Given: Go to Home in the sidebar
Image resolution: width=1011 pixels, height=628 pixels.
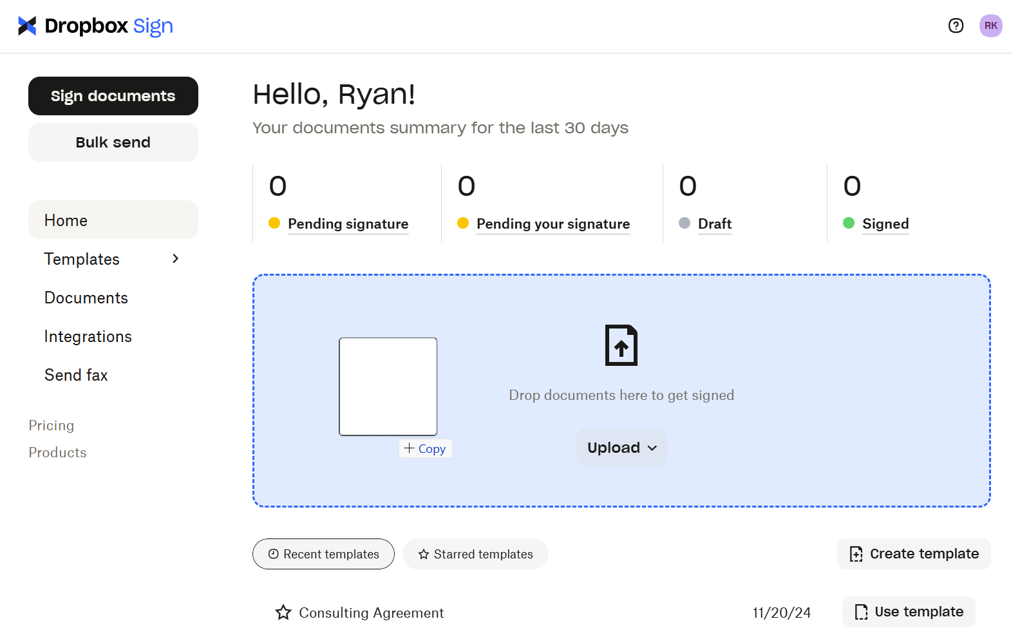Looking at the screenshot, I should [113, 220].
